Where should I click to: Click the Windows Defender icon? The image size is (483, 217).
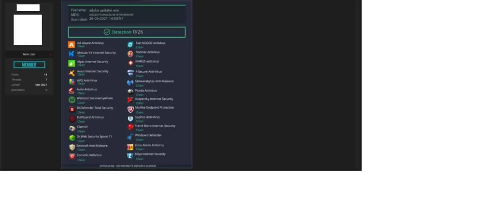click(130, 137)
